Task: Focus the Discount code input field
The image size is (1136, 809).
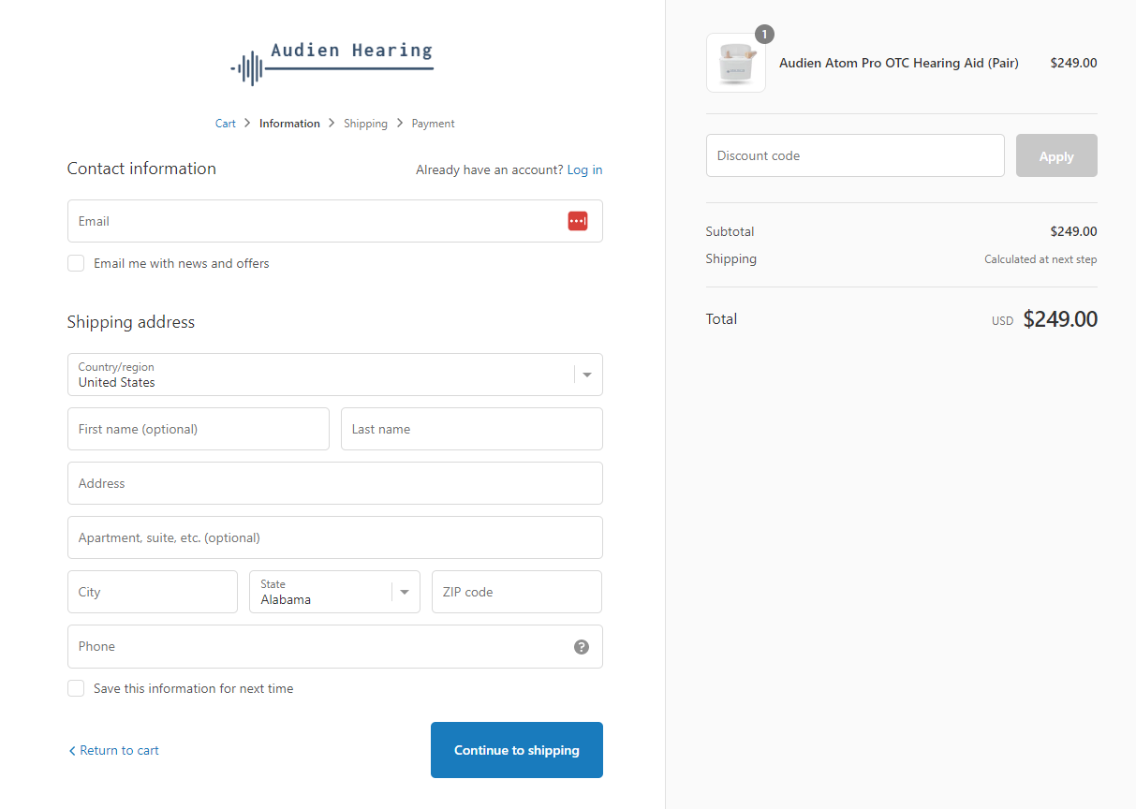Action: point(854,155)
